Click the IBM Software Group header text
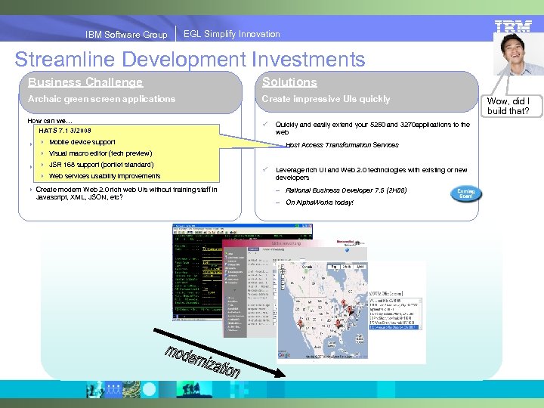 pos(126,34)
